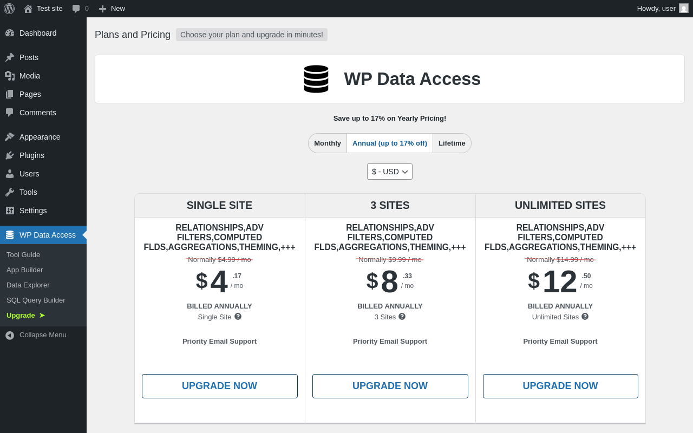Click Upgrade Now for Unlimited Sites plan
The height and width of the screenshot is (433, 693).
560,386
